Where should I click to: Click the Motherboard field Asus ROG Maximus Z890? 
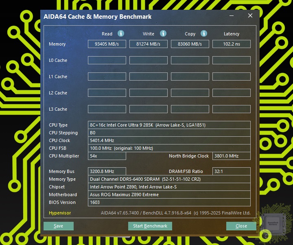point(169,195)
